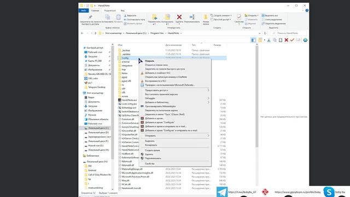350x197 pixels.
Task: Open the Easy access dropdown in ribbon
Action: tap(221, 20)
